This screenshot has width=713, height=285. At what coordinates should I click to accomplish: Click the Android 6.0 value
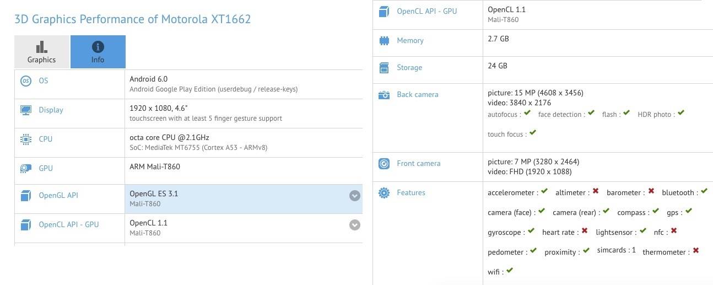[148, 79]
